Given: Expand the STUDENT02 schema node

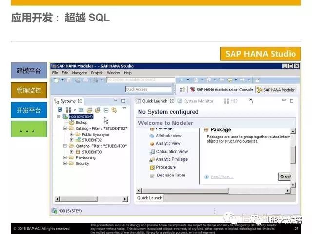Looking at the screenshot, I should pos(72,140).
